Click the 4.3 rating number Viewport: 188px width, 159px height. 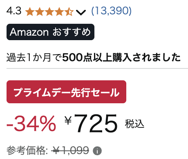pyautogui.click(x=14, y=11)
